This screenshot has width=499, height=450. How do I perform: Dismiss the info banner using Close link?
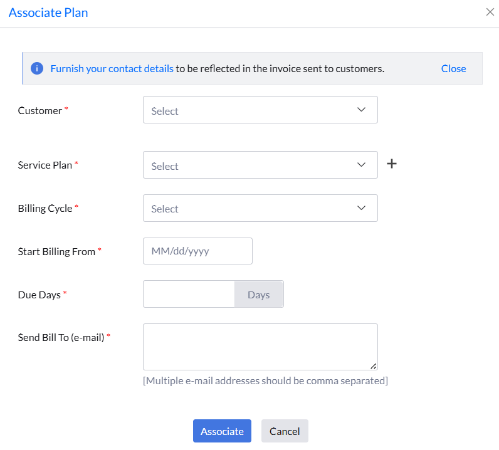[x=453, y=68]
